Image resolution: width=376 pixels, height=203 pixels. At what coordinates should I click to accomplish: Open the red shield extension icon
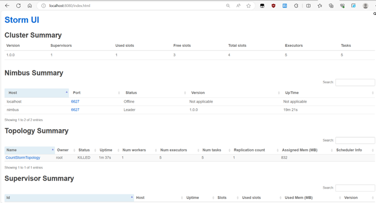[x=273, y=5]
